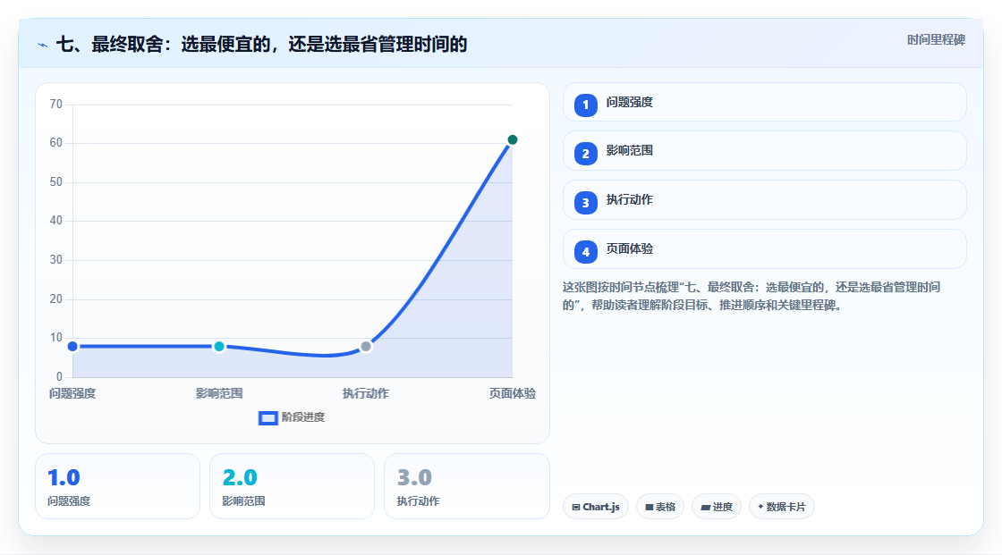This screenshot has width=1002, height=555.
Task: Click the gray data point at 执行动作
Action: pyautogui.click(x=366, y=346)
